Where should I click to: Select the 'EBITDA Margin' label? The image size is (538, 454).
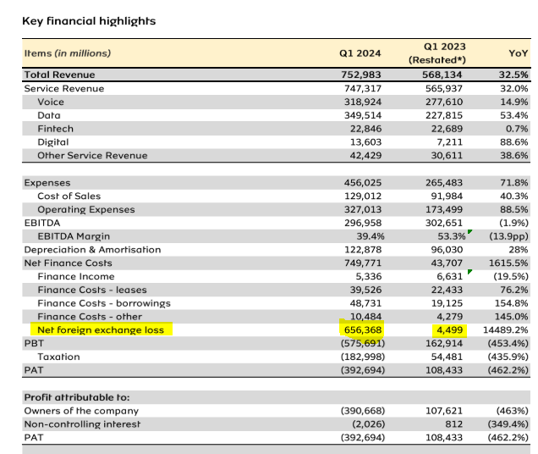point(74,236)
